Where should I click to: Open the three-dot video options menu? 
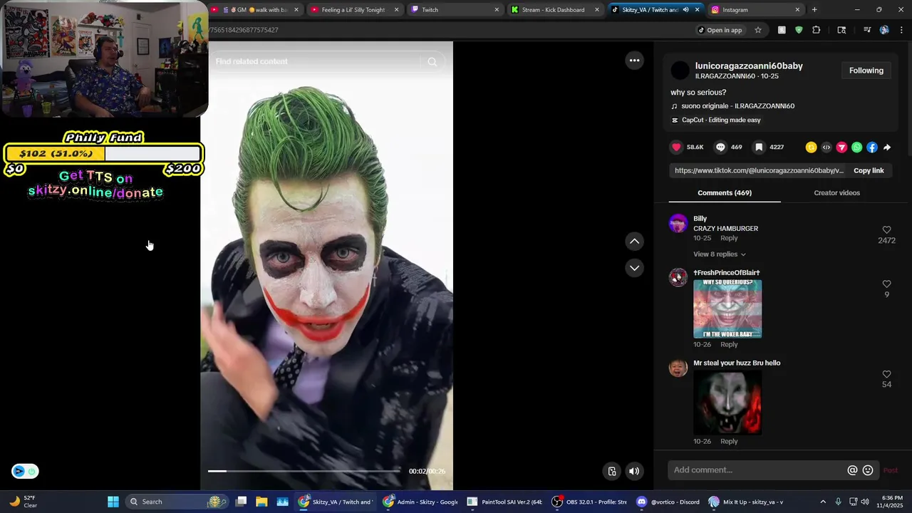pos(634,61)
